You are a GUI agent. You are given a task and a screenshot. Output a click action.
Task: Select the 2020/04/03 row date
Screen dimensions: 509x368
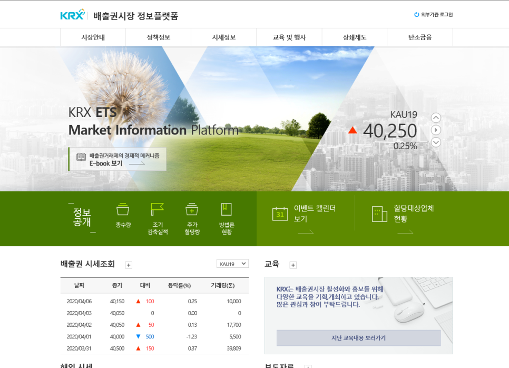(79, 313)
